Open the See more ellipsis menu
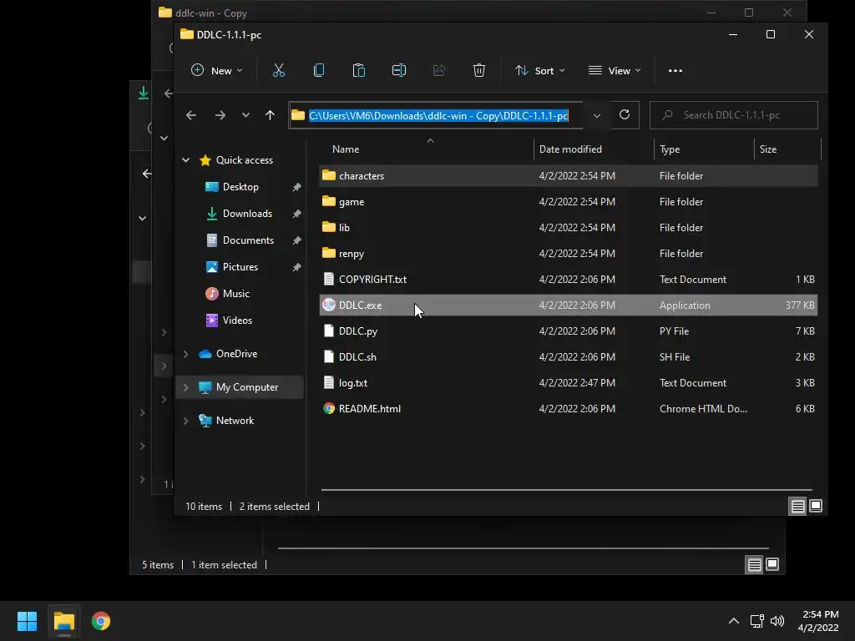 point(675,71)
